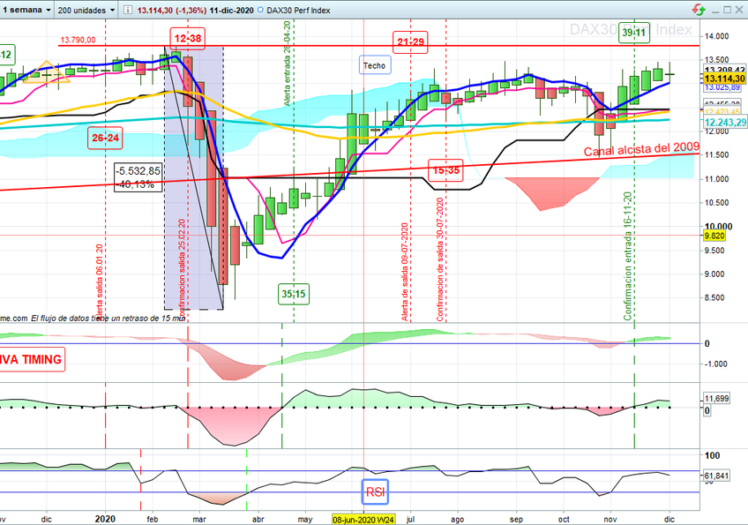This screenshot has width=748, height=525.
Task: Click the "-1.000" indicator axis label
Action: point(716,364)
